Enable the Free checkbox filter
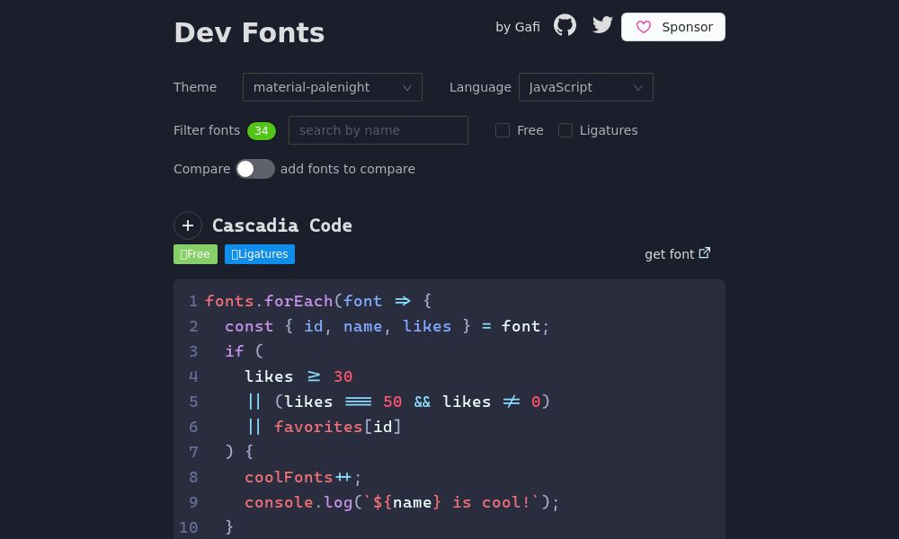The height and width of the screenshot is (539, 899). [x=503, y=130]
